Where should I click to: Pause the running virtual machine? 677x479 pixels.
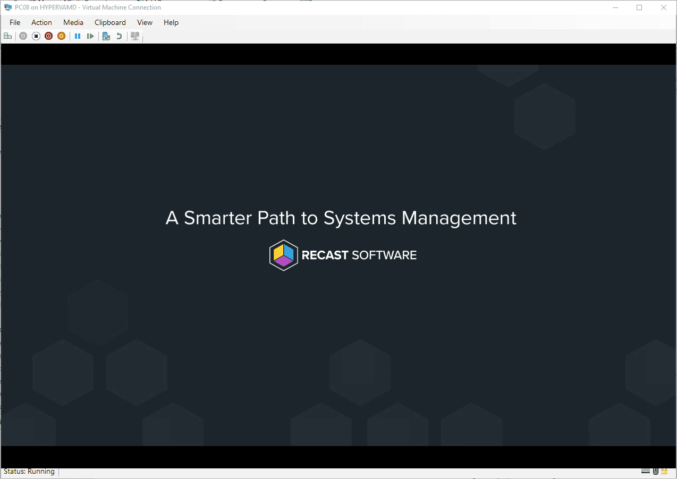point(78,36)
